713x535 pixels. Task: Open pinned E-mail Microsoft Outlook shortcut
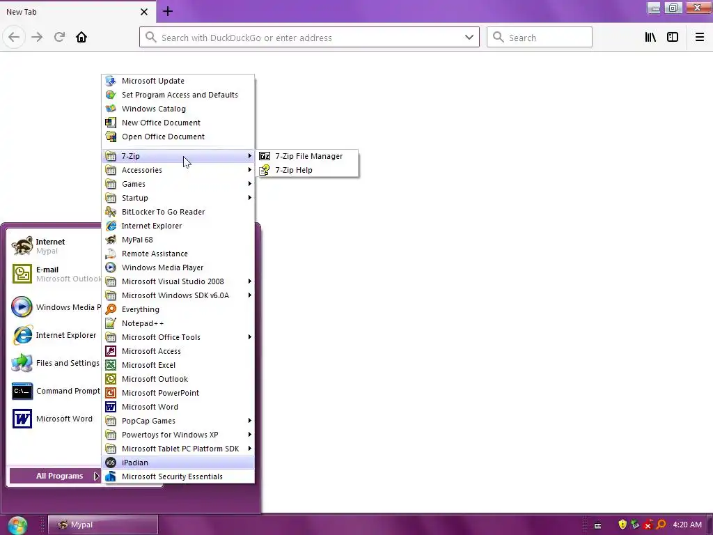click(x=54, y=274)
